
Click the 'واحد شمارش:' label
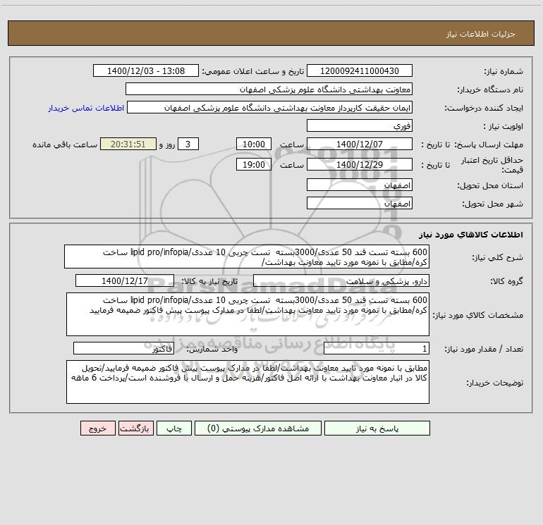click(212, 350)
